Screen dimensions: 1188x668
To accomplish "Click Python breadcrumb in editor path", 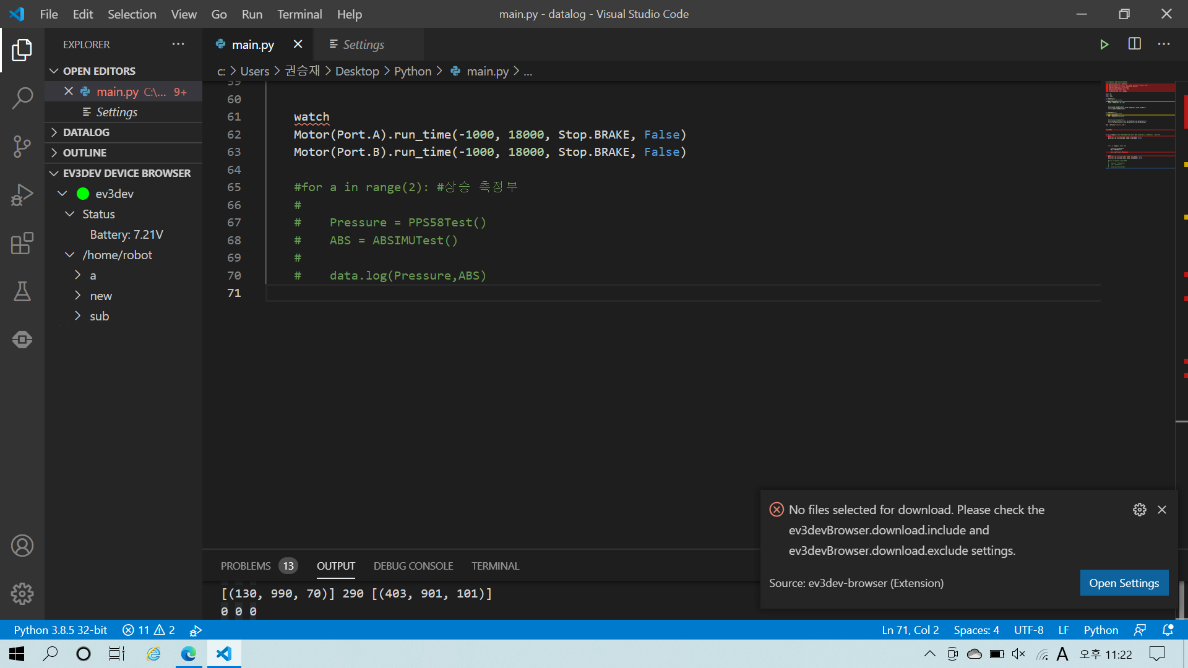I will tap(413, 71).
